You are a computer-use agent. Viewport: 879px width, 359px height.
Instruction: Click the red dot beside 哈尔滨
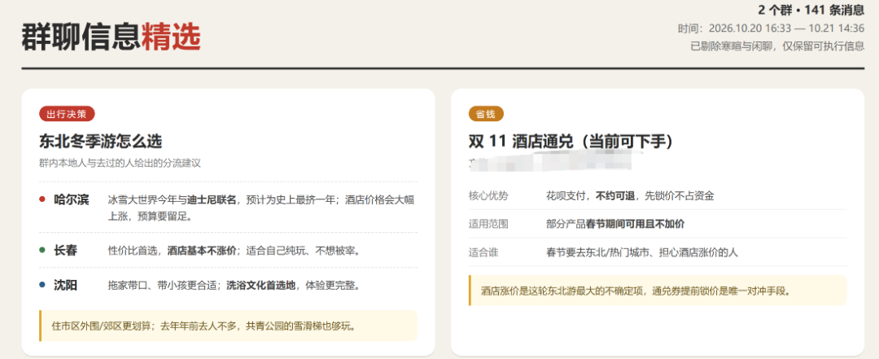coord(42,199)
